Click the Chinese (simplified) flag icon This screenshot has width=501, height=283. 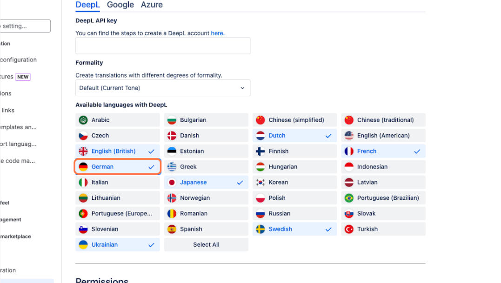[x=260, y=120]
